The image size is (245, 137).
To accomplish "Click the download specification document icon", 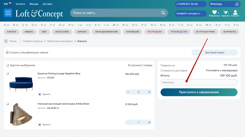I will coord(6,52).
